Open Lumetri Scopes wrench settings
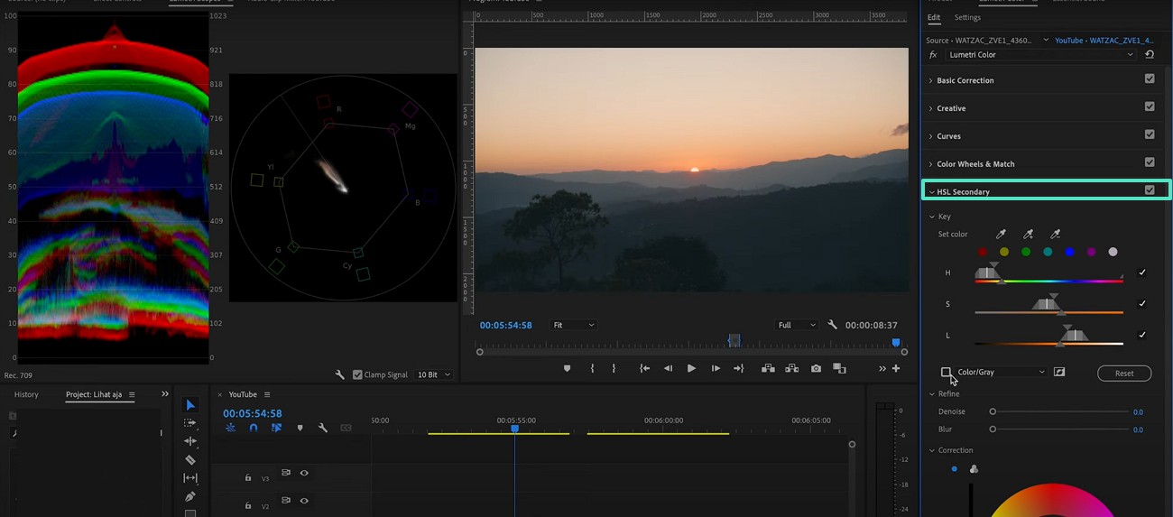The width and height of the screenshot is (1173, 517). [x=340, y=374]
